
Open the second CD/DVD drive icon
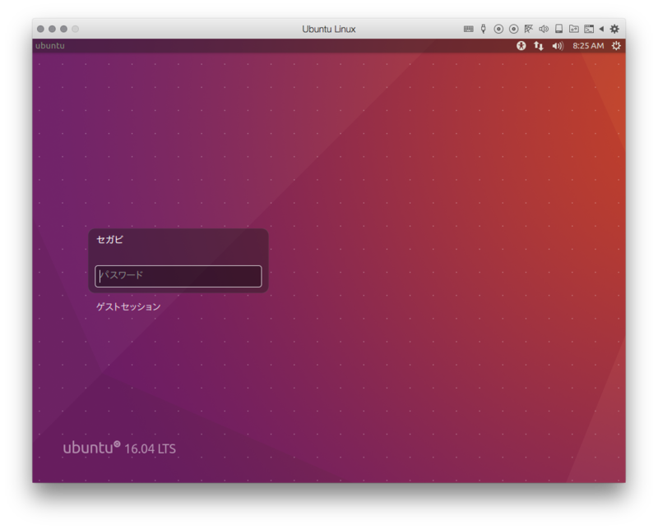[x=513, y=29]
